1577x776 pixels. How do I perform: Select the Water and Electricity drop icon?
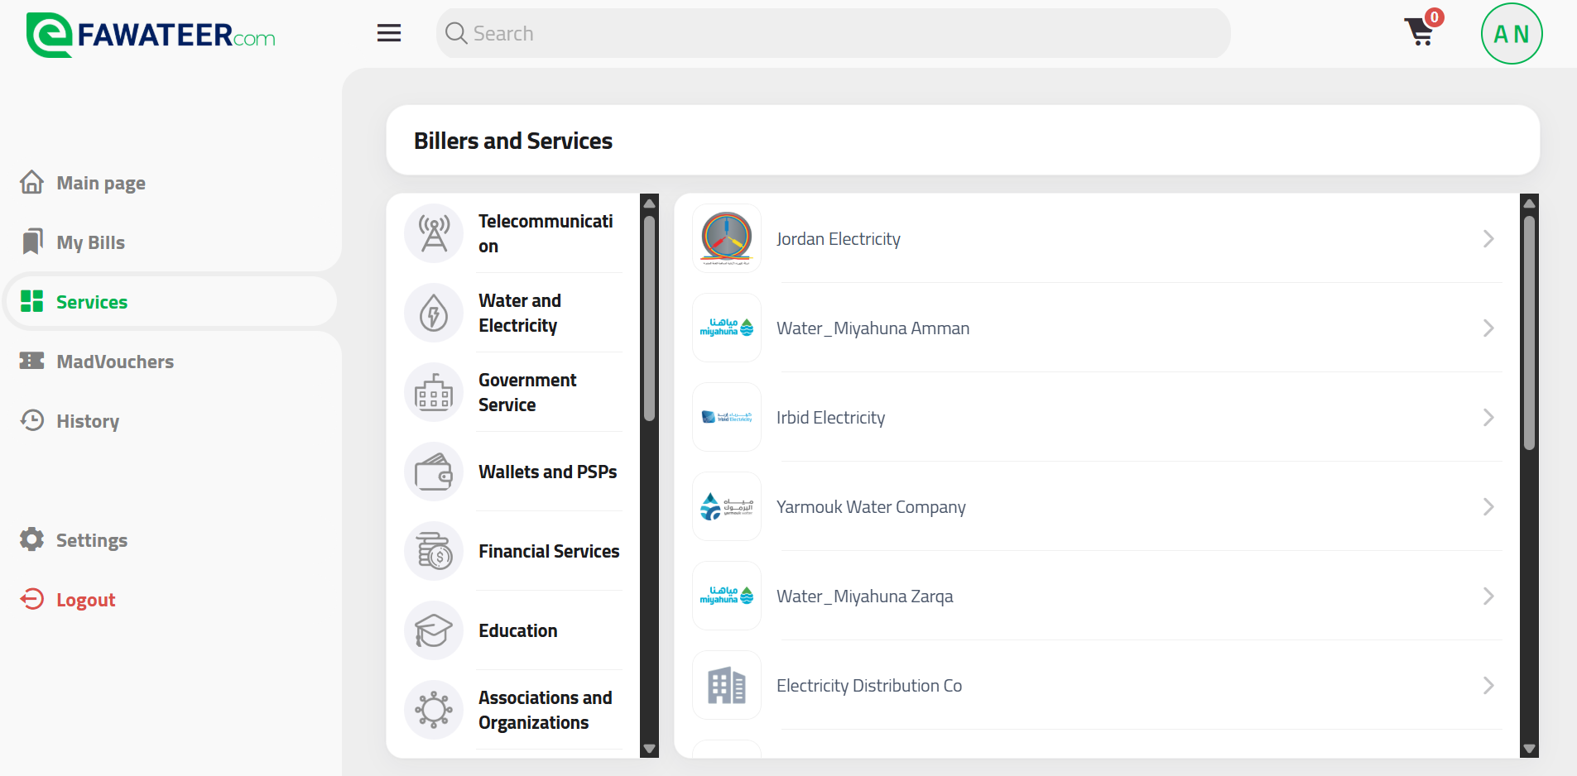pyautogui.click(x=434, y=313)
